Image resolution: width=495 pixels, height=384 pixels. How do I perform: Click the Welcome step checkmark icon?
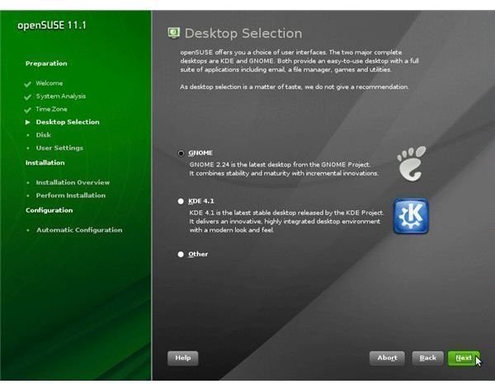tap(28, 84)
